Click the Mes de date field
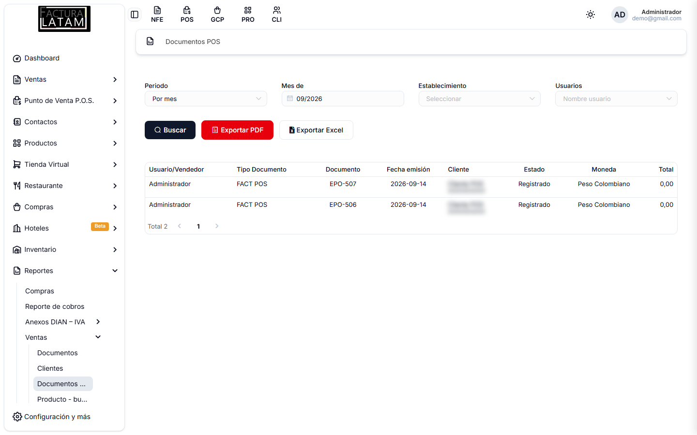 343,99
